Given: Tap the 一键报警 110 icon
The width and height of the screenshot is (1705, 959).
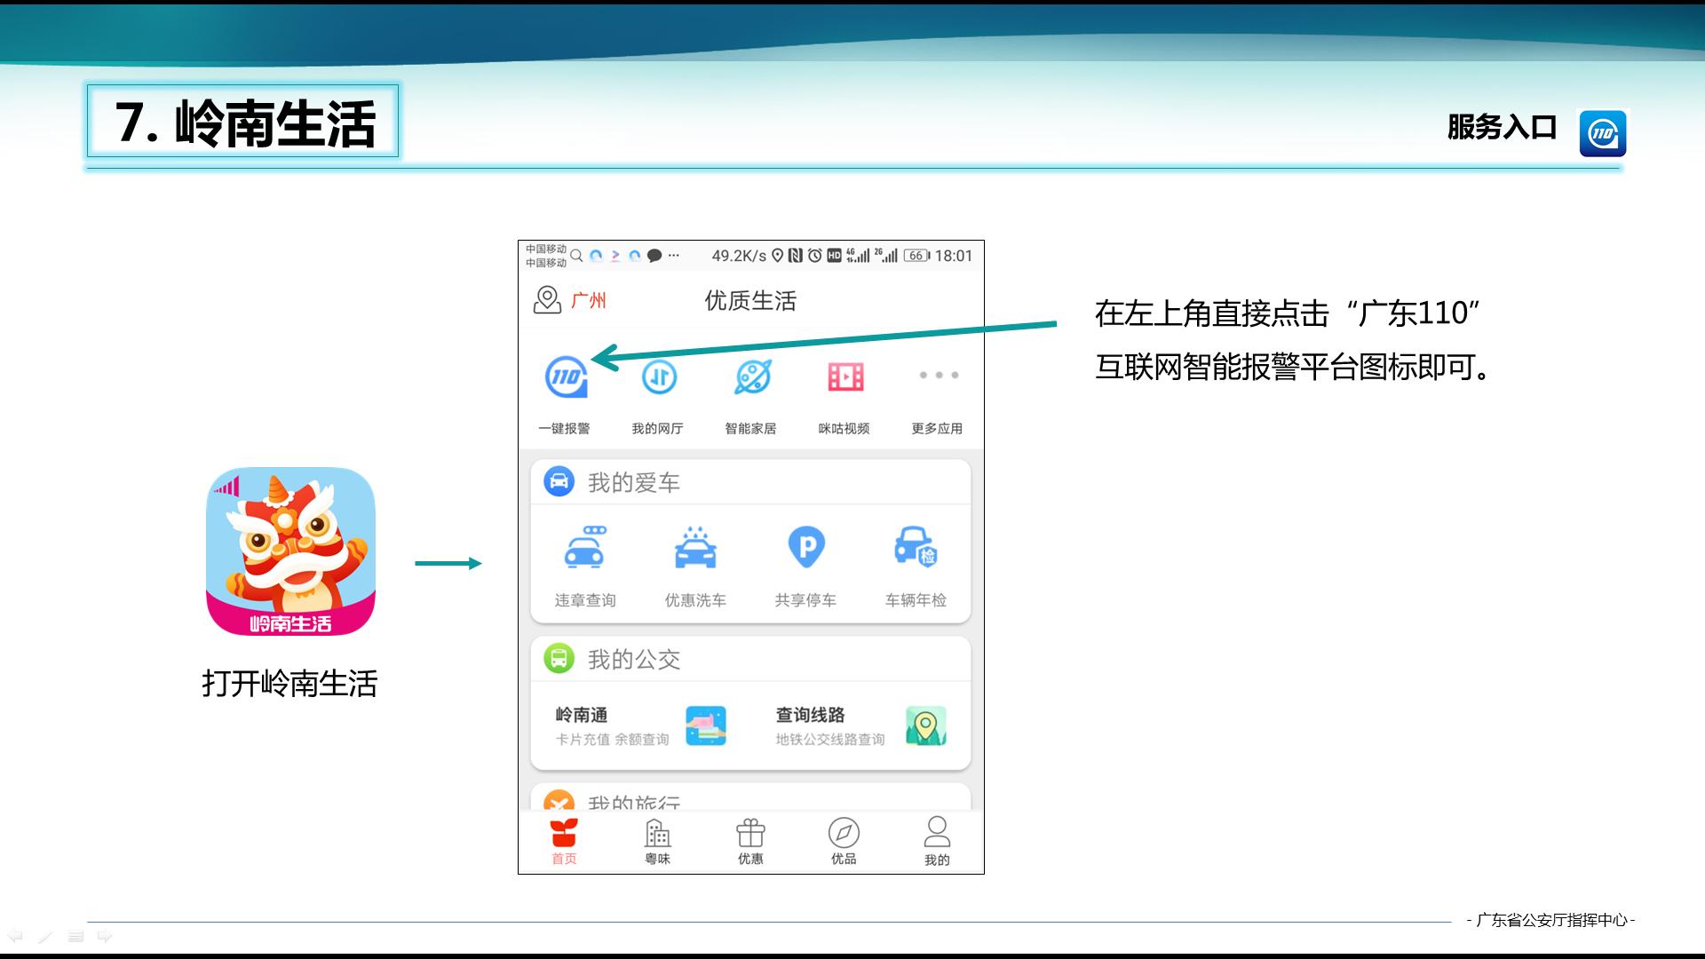Looking at the screenshot, I should point(566,376).
